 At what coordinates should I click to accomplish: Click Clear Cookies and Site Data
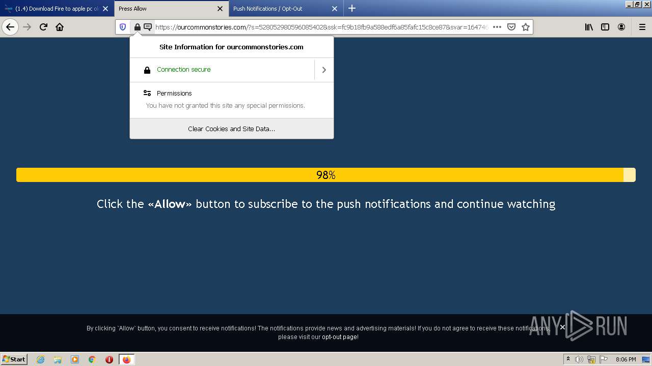pyautogui.click(x=232, y=129)
